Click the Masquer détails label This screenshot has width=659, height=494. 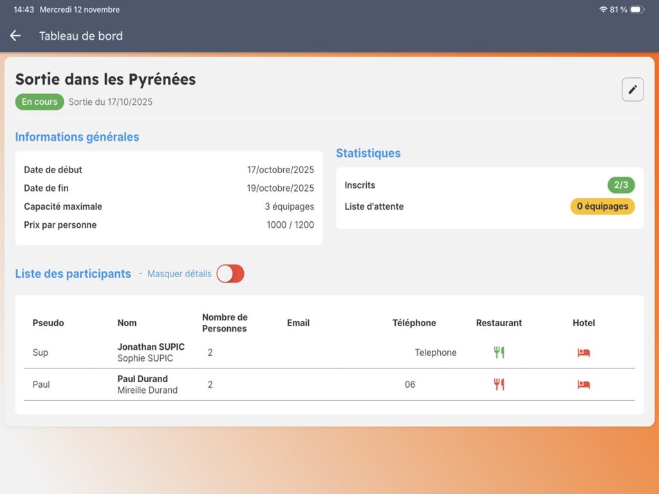179,274
